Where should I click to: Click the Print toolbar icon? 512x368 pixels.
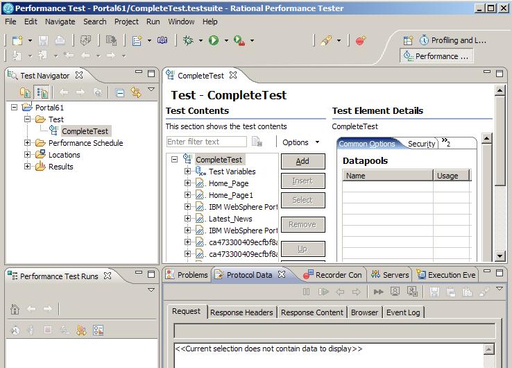[x=60, y=40]
